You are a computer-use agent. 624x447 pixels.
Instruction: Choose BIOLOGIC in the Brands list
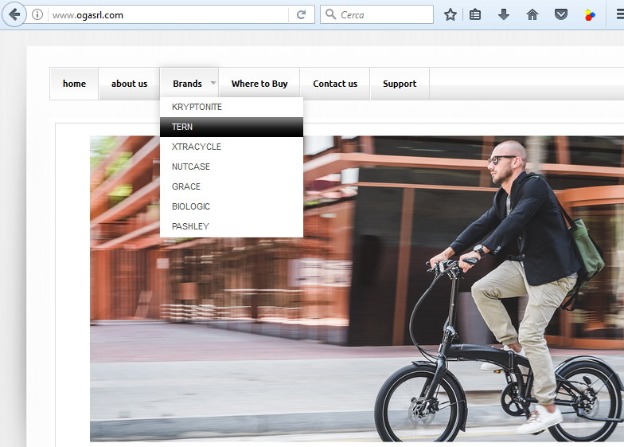(232, 206)
